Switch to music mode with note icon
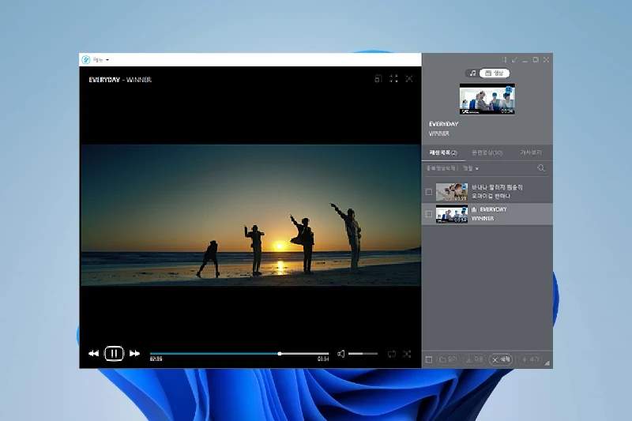 472,73
